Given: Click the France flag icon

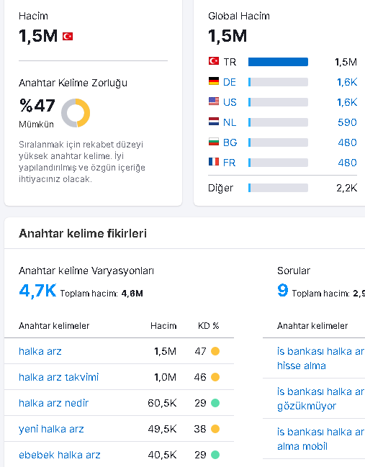Looking at the screenshot, I should 214,162.
